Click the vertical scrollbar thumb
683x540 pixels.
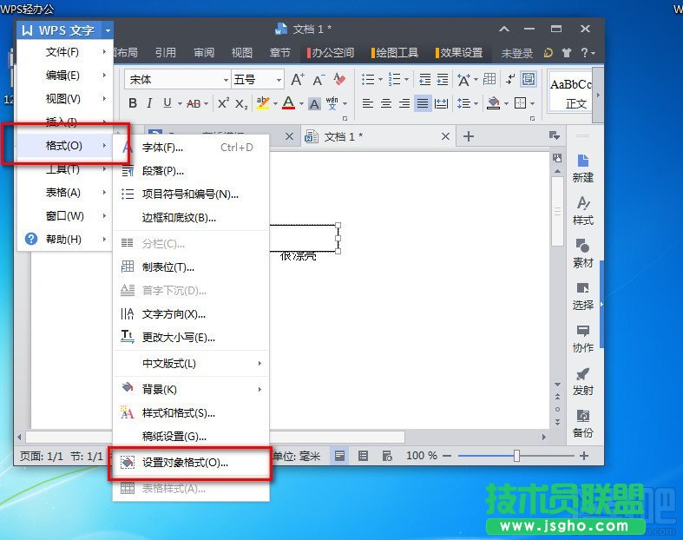pos(557,212)
